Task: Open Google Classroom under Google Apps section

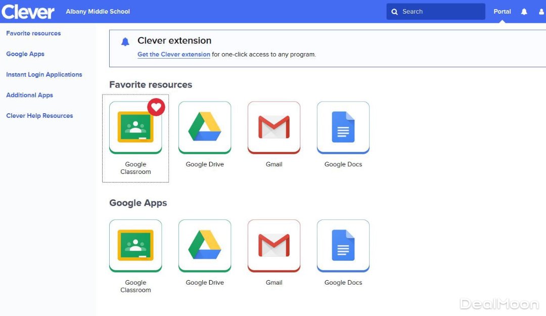Action: [135, 246]
